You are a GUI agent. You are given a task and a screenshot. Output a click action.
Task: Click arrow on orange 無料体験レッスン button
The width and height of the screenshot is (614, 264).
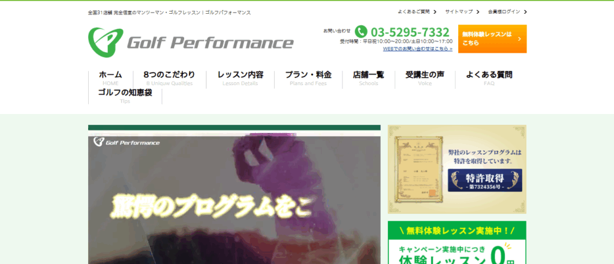point(519,39)
